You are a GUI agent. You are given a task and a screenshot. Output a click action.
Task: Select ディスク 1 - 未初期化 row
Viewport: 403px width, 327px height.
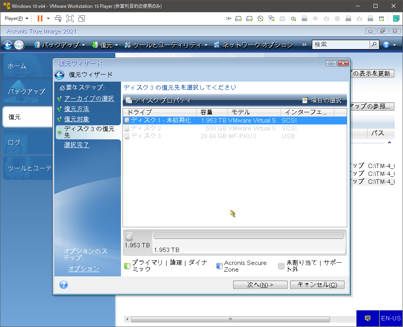(x=235, y=121)
